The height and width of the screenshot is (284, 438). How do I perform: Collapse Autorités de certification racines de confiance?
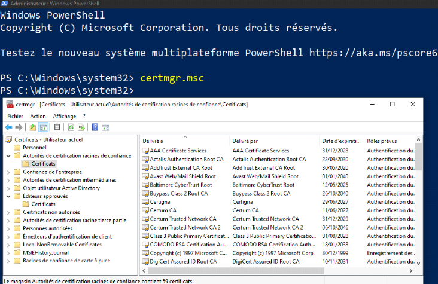point(8,155)
